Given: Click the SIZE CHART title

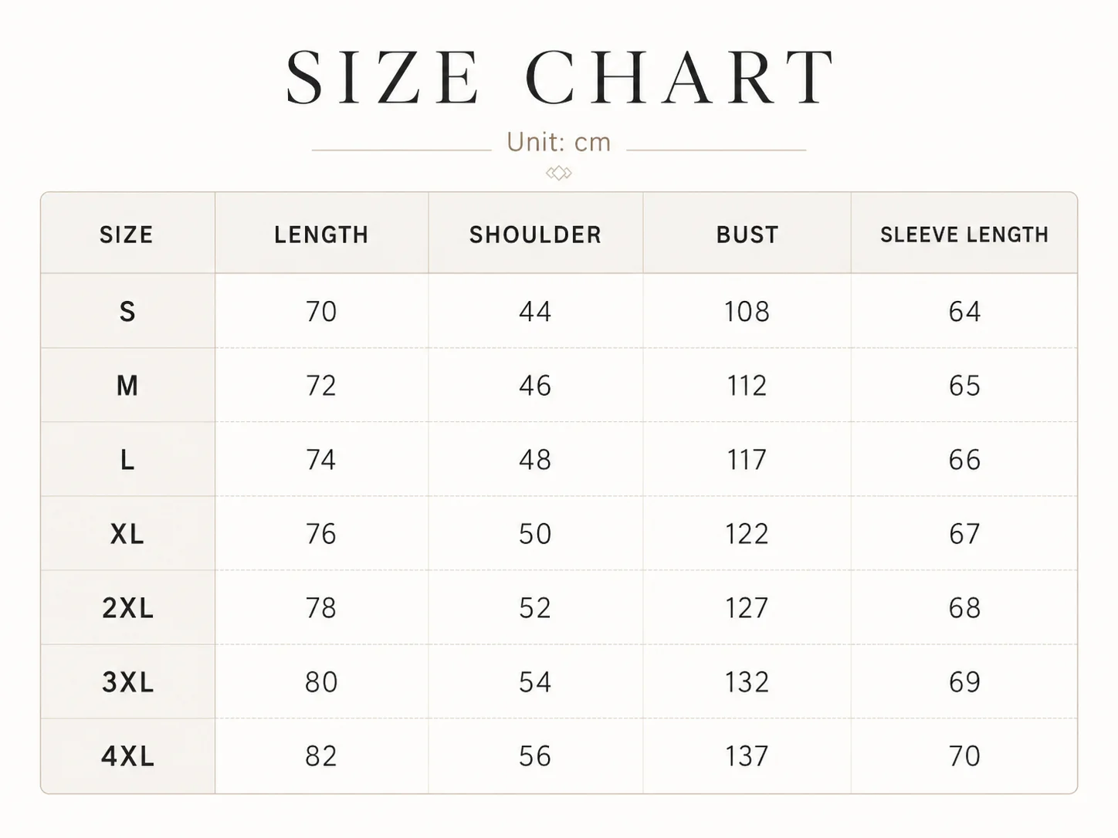Looking at the screenshot, I should pyautogui.click(x=560, y=77).
